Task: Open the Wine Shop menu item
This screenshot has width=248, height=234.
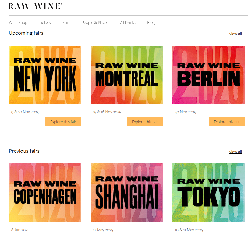Action: pyautogui.click(x=18, y=23)
